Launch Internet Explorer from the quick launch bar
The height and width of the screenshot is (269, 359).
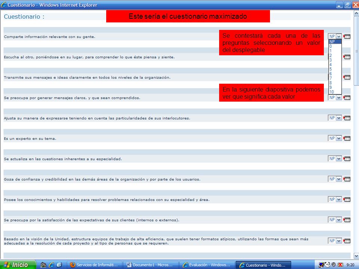click(x=52, y=265)
